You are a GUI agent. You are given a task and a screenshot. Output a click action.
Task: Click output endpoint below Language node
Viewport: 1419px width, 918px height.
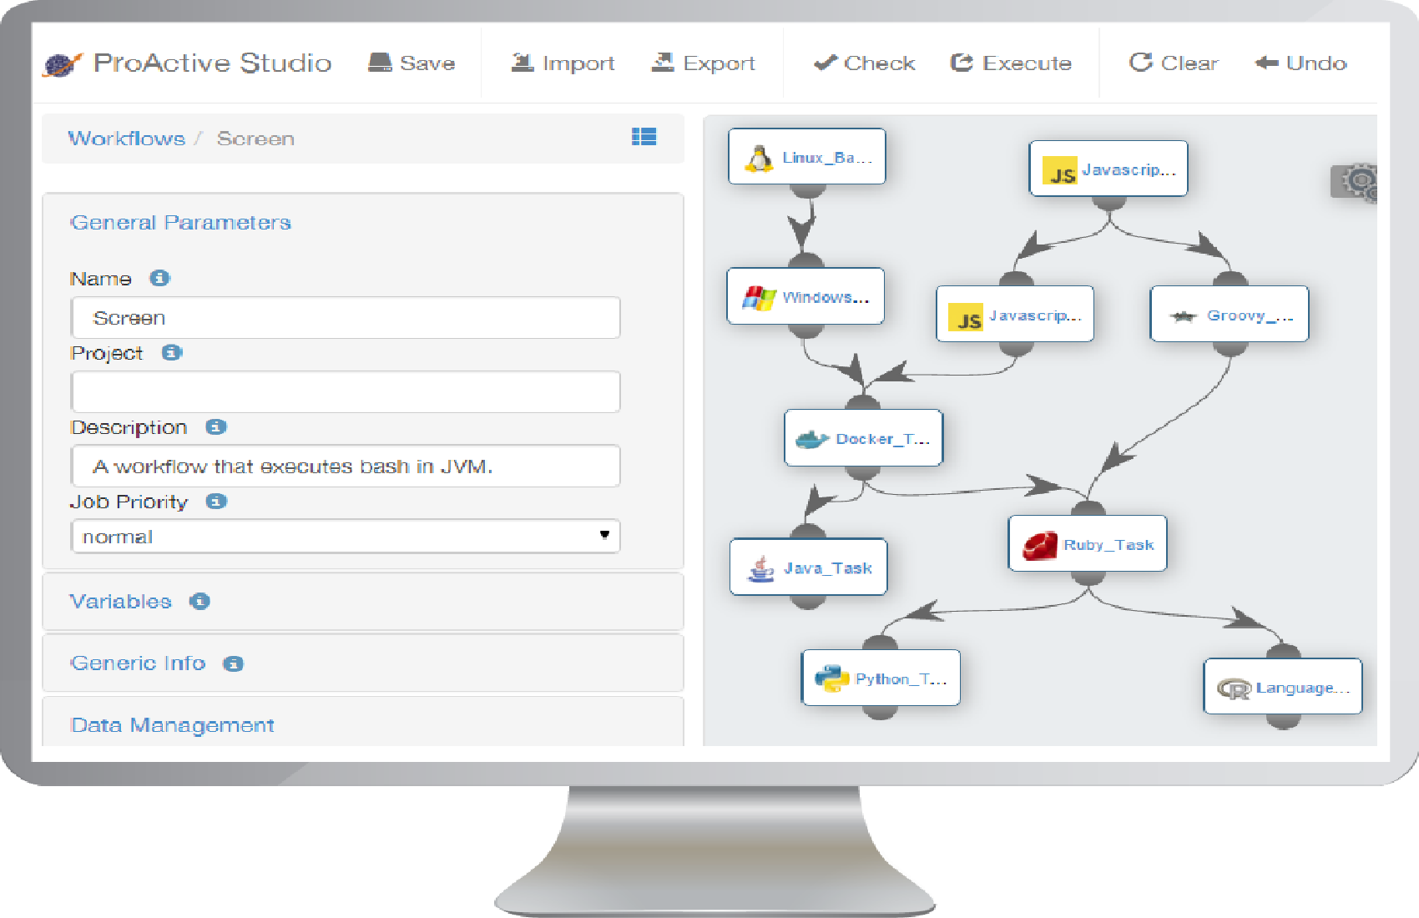pos(1284,720)
